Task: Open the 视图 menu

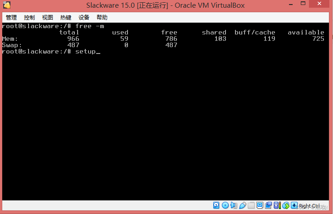Action: pyautogui.click(x=47, y=17)
